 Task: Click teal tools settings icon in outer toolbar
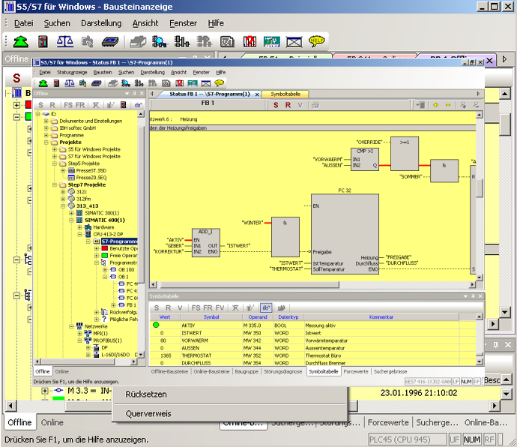point(272,41)
